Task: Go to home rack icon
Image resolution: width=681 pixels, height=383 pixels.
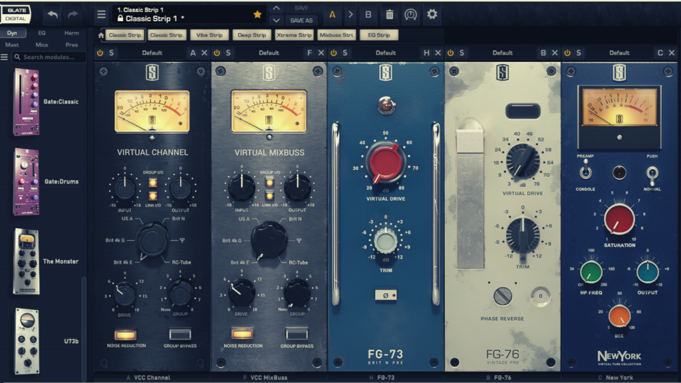Action: tap(101, 35)
